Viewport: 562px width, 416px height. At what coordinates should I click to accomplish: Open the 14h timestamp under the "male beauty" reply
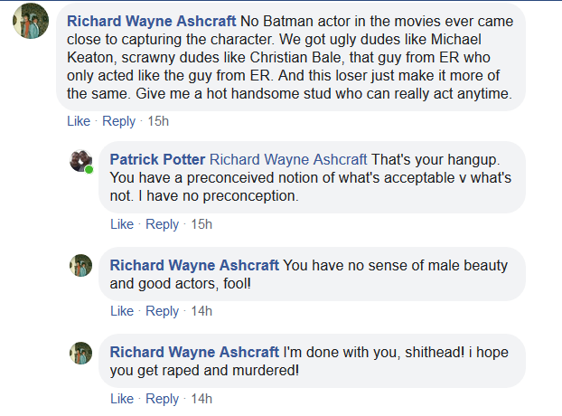(x=201, y=311)
